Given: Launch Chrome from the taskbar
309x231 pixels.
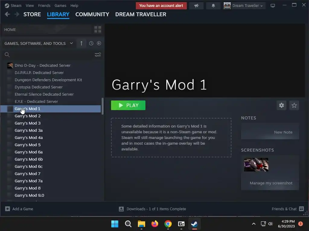Looking at the screenshot, I should 168,224.
